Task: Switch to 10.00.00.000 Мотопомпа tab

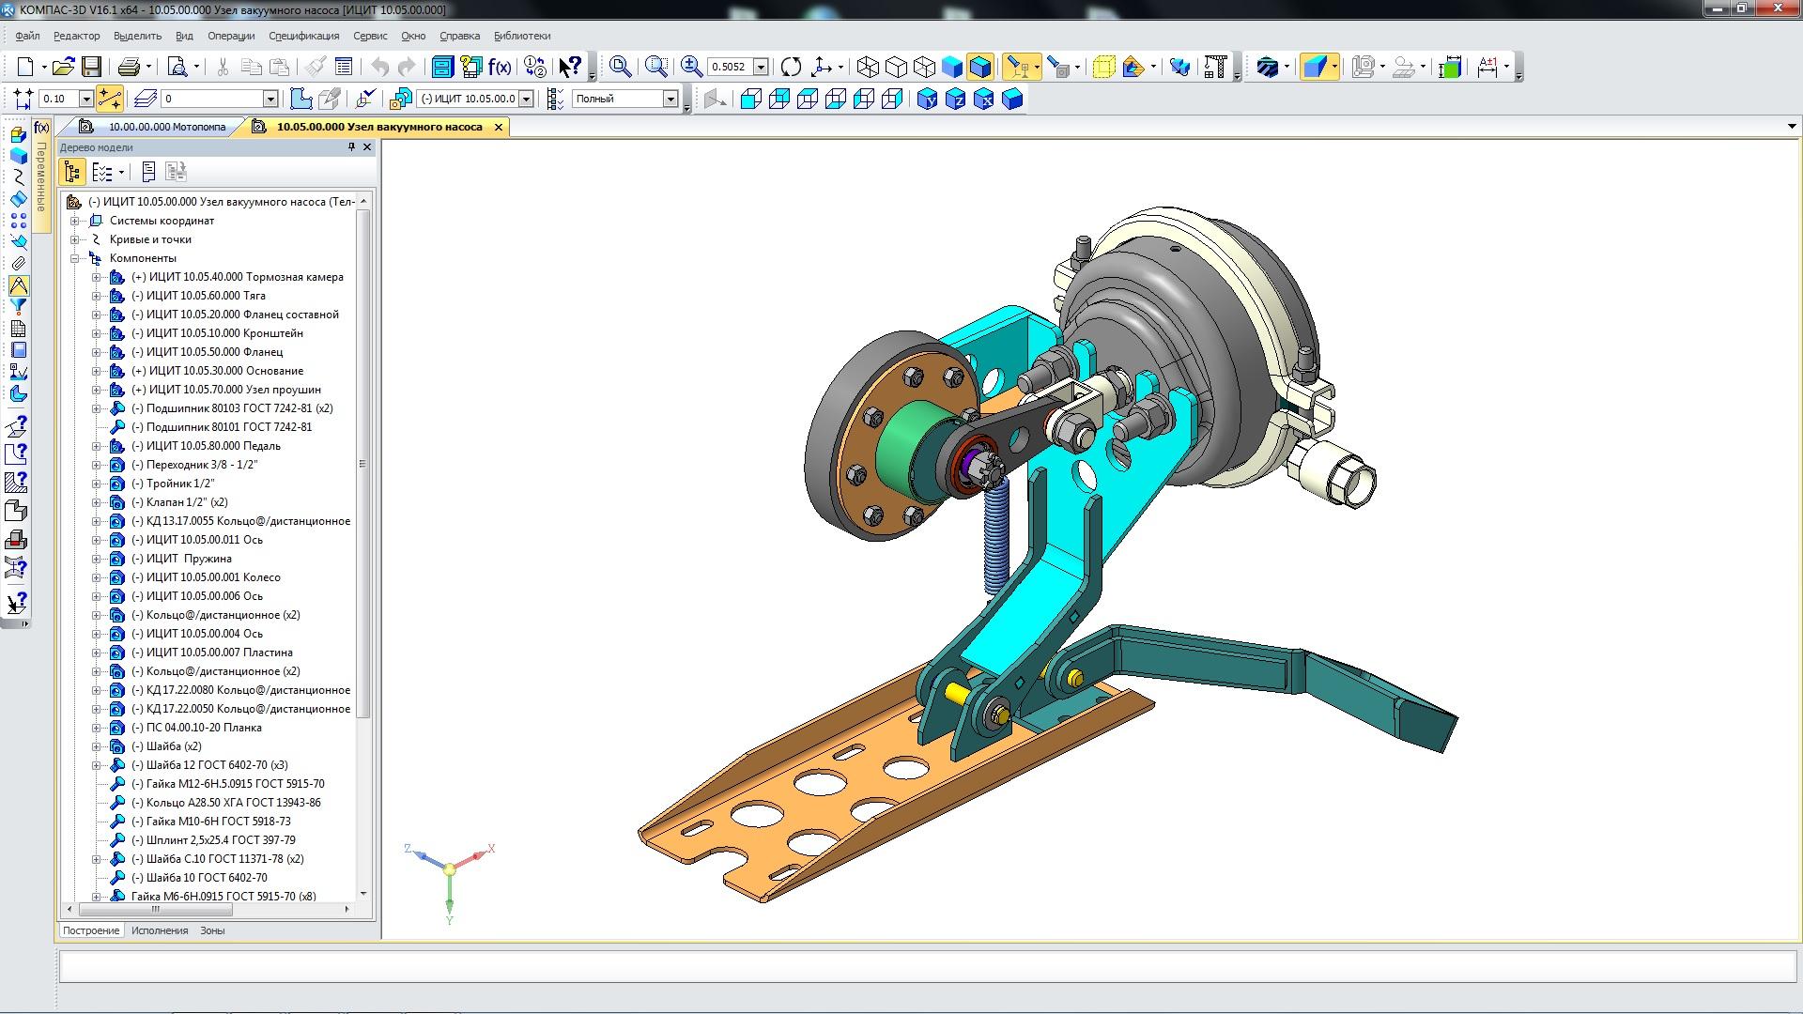Action: [166, 127]
